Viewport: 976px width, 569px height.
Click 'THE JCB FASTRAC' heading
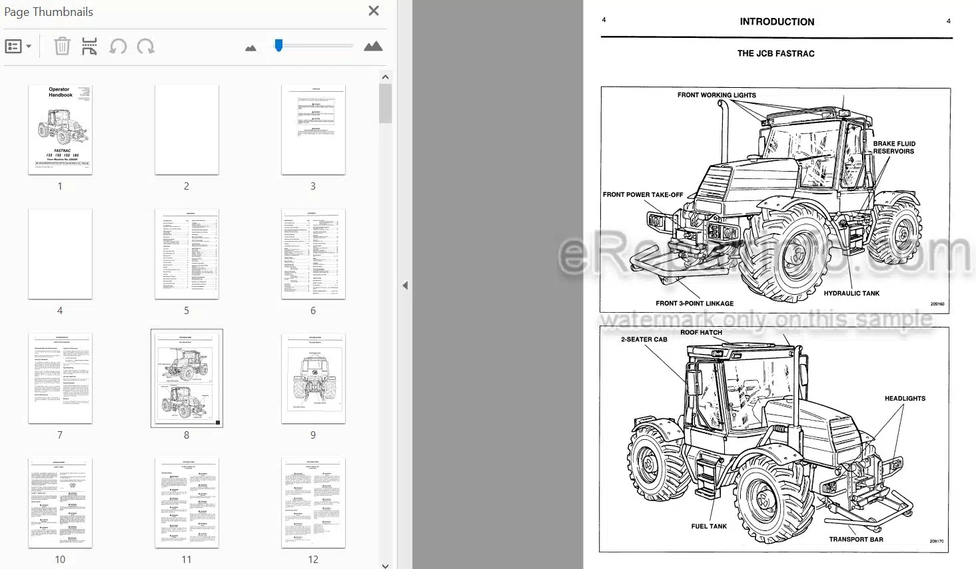coord(775,53)
